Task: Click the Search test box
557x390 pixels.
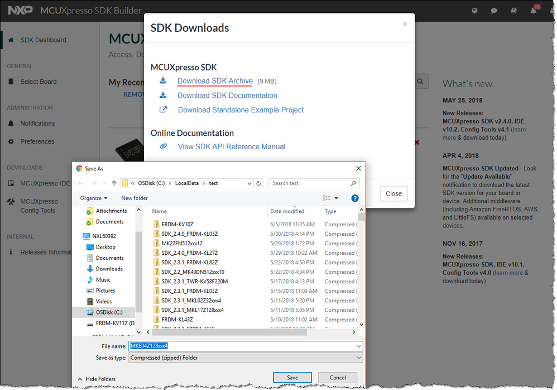Action: pyautogui.click(x=314, y=183)
